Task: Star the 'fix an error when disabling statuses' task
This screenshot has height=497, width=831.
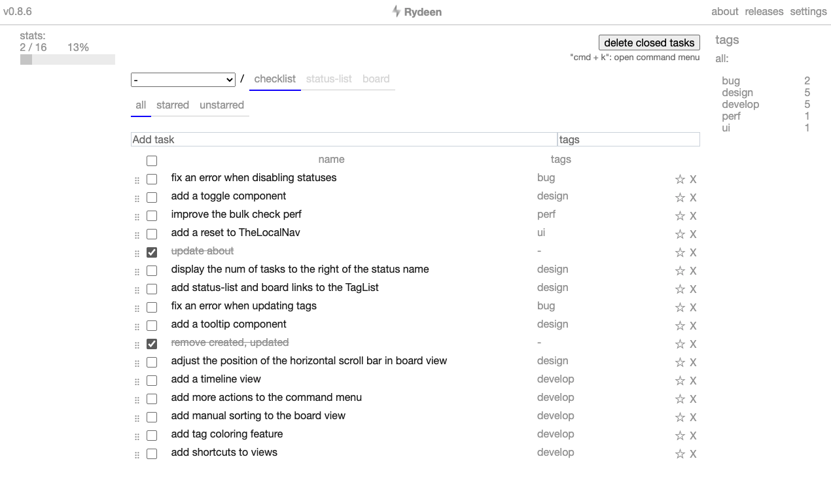Action: pyautogui.click(x=680, y=179)
